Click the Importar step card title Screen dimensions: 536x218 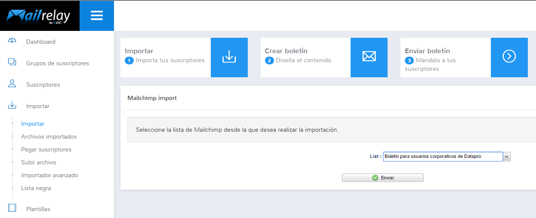coord(139,51)
